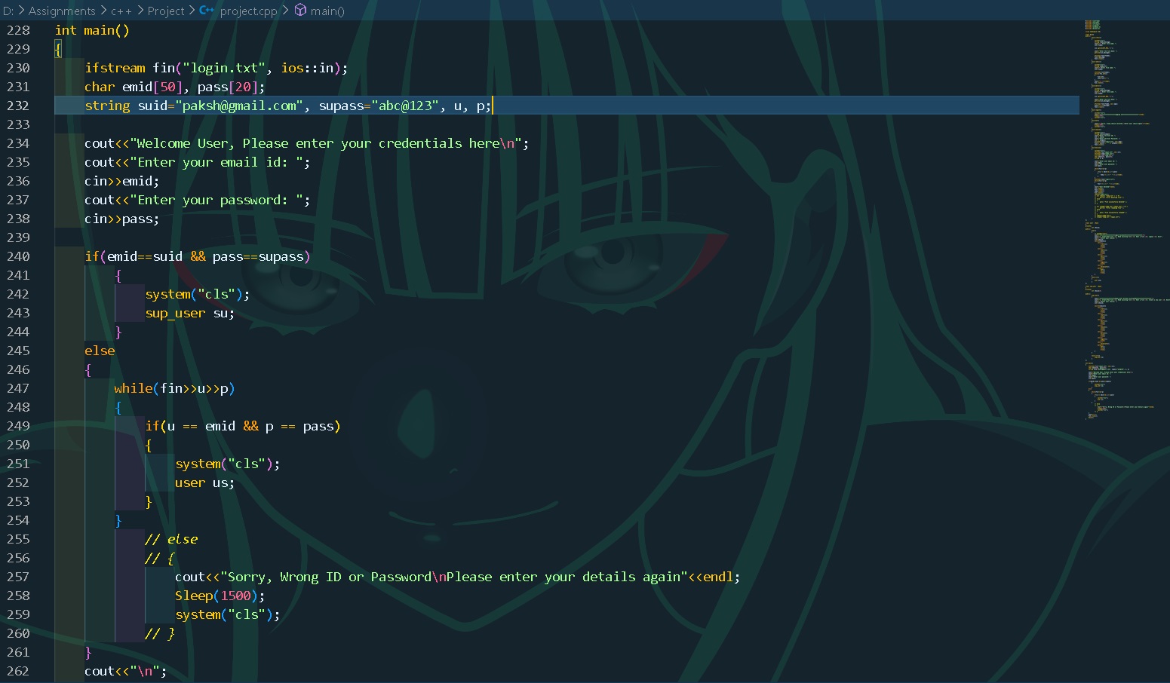Click line number 228 in gutter
The width and height of the screenshot is (1170, 683).
18,30
